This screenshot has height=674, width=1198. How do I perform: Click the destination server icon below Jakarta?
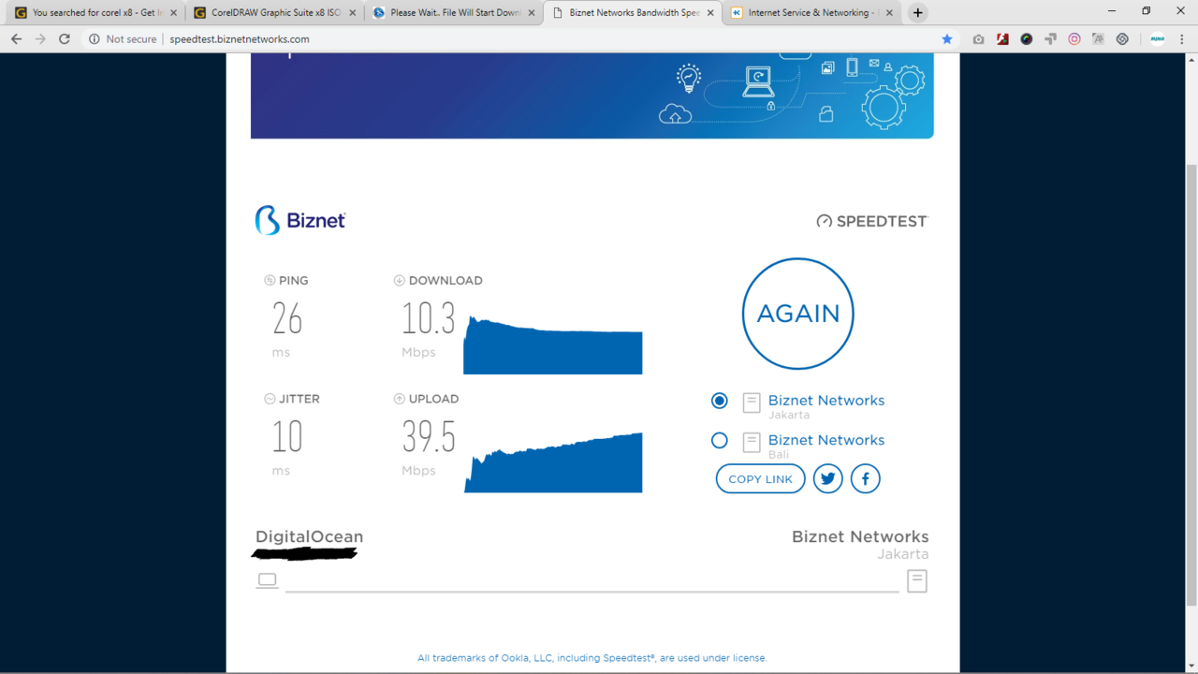[917, 580]
